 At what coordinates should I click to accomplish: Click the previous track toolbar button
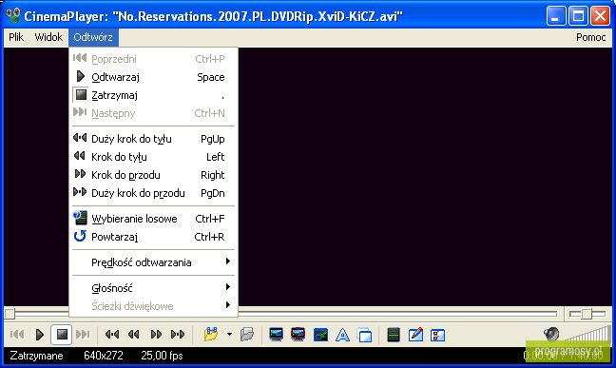pyautogui.click(x=17, y=335)
